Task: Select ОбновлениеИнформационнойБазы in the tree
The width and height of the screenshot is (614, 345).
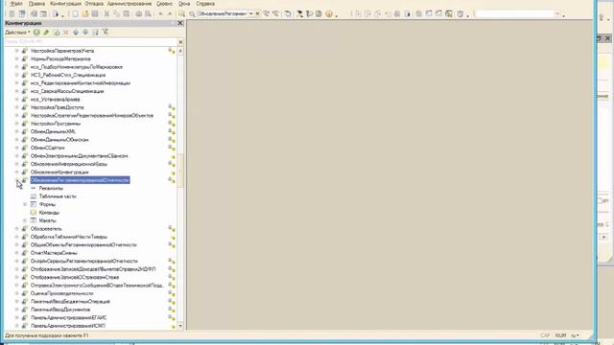Action: coord(69,164)
